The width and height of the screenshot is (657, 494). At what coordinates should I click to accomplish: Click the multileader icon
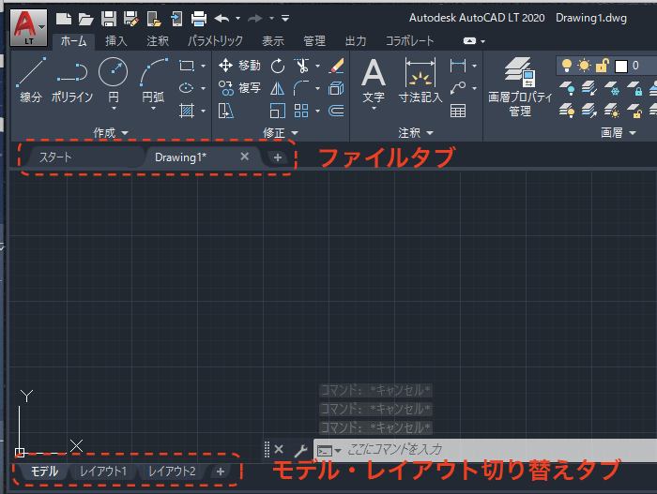(458, 88)
